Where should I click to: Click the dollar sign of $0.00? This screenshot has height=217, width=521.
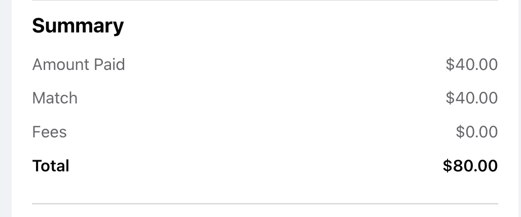tap(460, 132)
